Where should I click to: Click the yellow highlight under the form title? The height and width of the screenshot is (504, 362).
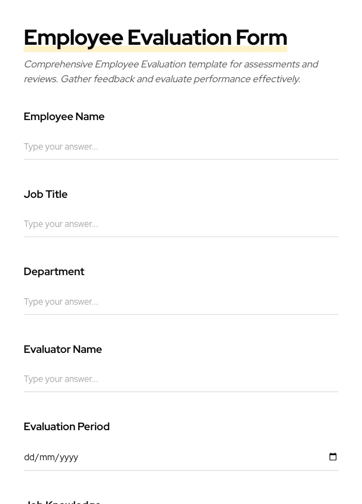click(155, 48)
